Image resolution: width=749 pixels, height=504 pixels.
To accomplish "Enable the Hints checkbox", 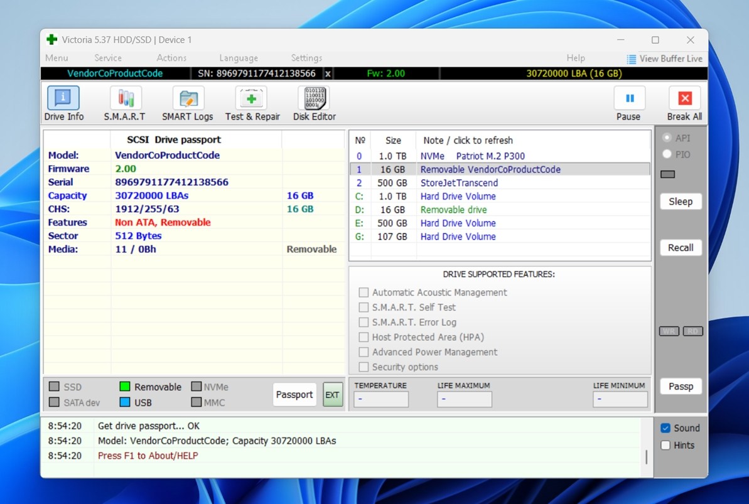I will click(x=665, y=445).
